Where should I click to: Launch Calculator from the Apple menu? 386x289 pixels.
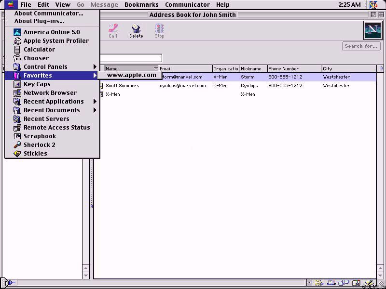39,50
